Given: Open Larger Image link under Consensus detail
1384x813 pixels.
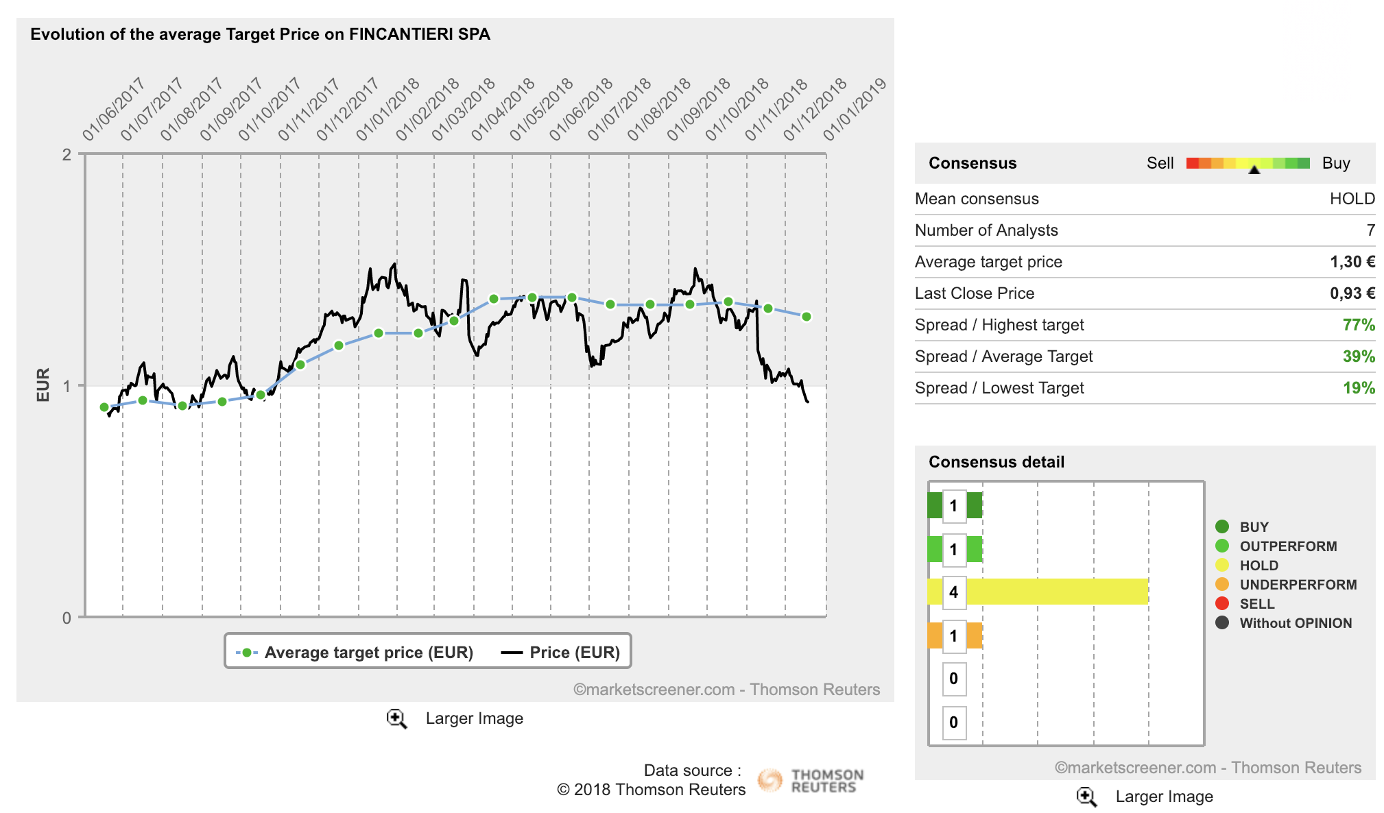Looking at the screenshot, I should pos(1164,797).
